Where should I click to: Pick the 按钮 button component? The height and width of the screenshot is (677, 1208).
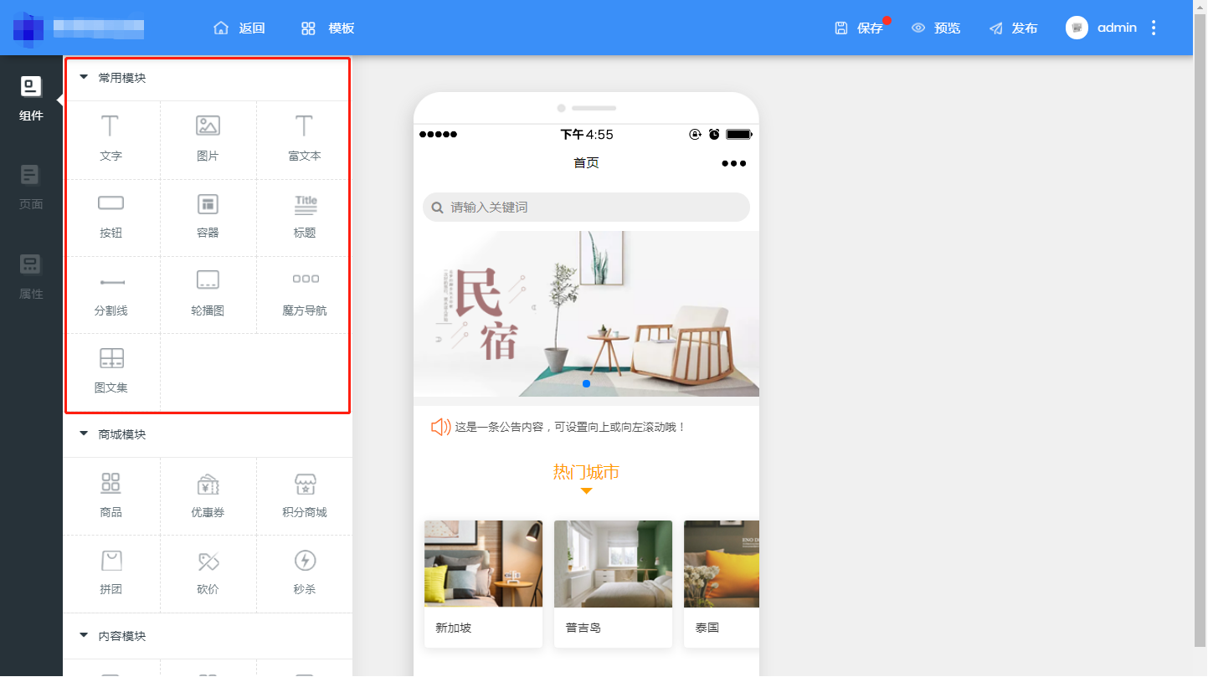pos(111,217)
